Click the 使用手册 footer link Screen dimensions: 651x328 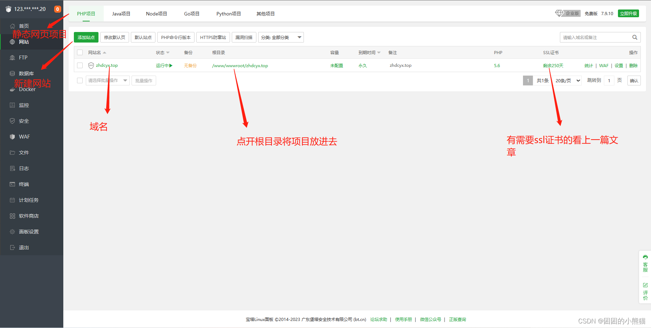403,320
